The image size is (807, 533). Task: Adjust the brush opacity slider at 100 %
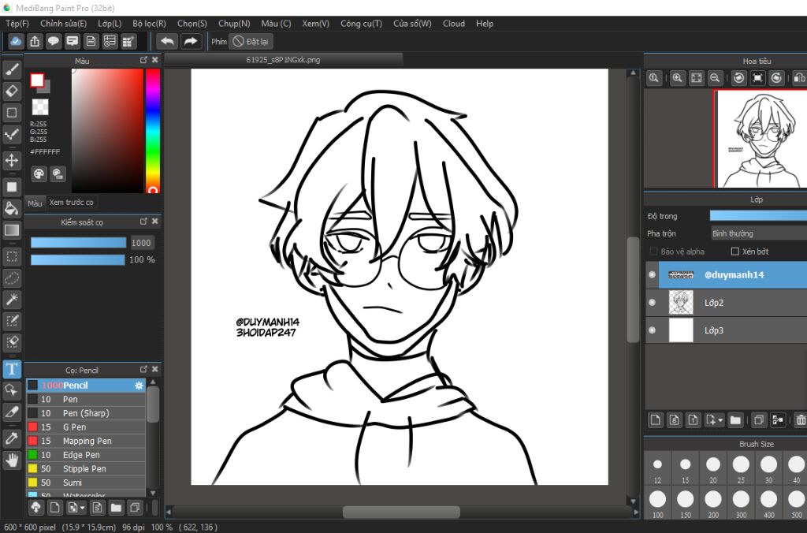click(78, 259)
